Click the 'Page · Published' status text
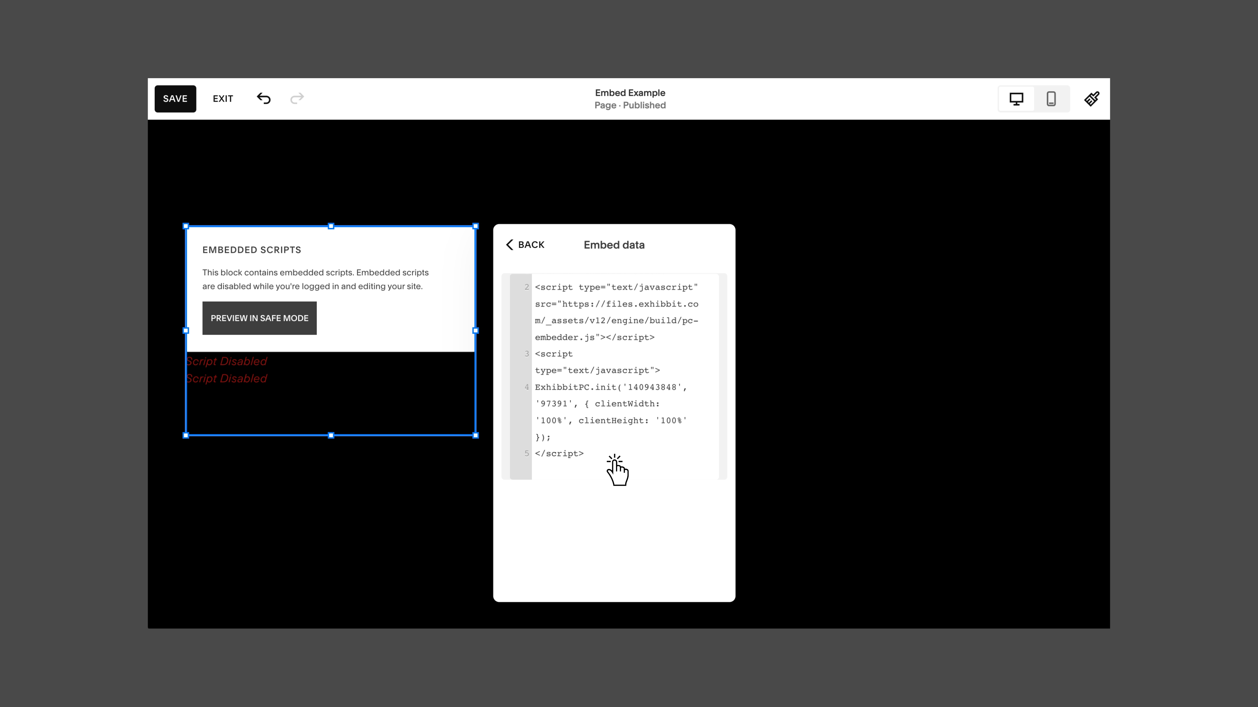This screenshot has width=1258, height=707. 630,105
